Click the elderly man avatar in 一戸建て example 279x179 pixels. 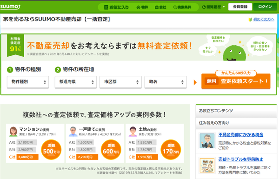73,132
